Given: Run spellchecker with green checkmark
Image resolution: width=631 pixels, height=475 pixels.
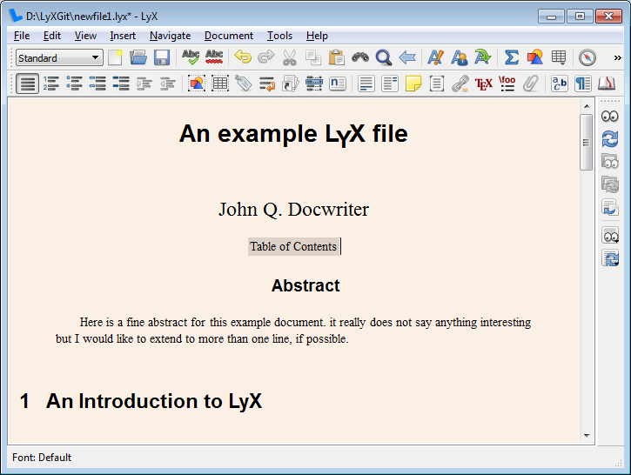Looking at the screenshot, I should coord(191,57).
